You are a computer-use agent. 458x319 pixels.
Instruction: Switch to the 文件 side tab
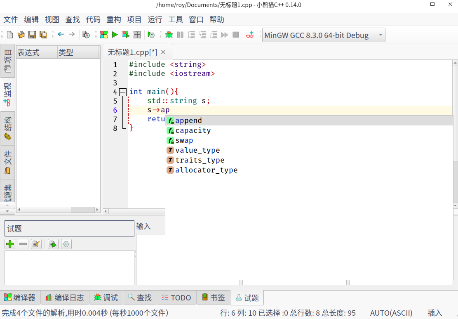pos(7,162)
